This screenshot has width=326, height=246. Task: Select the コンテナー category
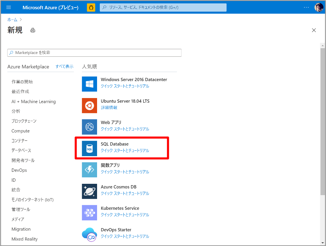point(19,141)
